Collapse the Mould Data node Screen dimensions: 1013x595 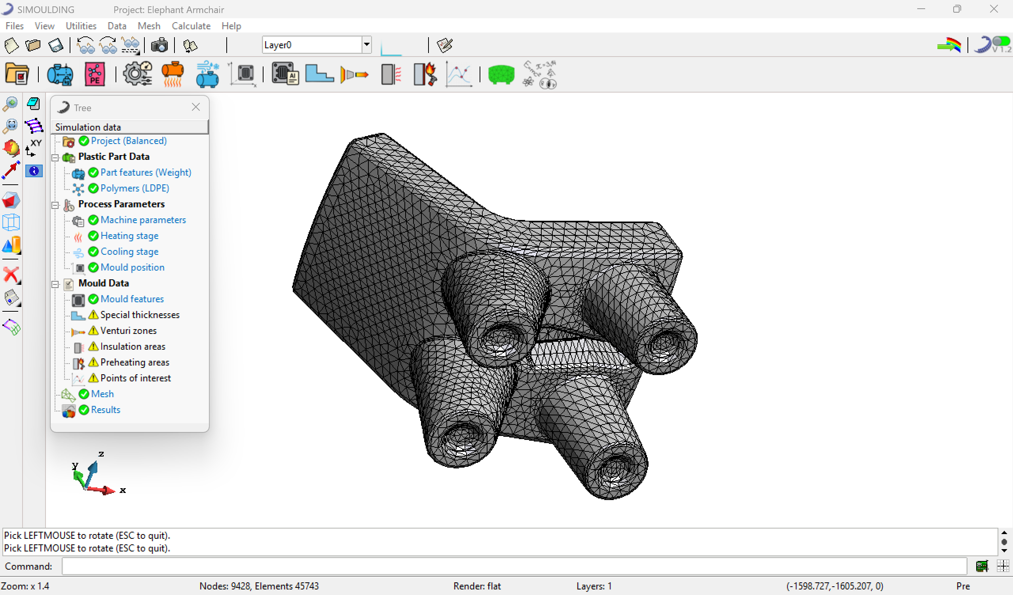point(55,284)
